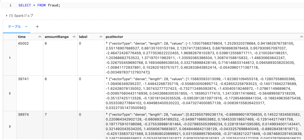304x140 pixels.
Task: Select the time column header
Action: [30, 37]
